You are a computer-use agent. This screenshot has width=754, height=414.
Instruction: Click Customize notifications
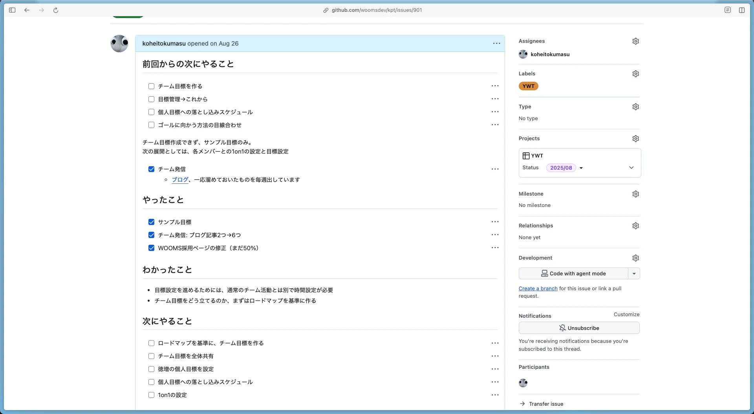(x=626, y=315)
